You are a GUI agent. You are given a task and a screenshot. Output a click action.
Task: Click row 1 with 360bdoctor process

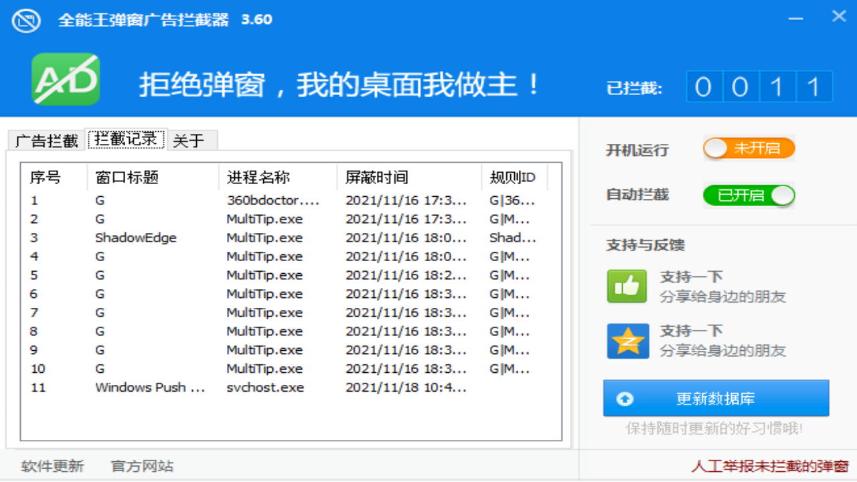[268, 199]
